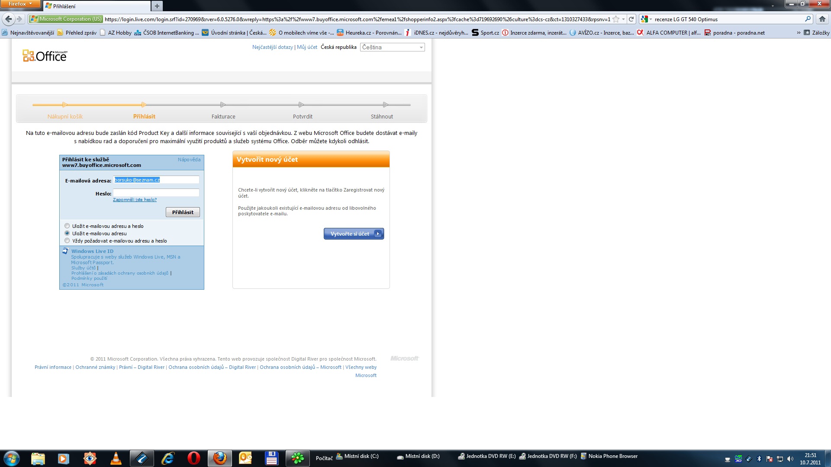831x467 pixels.
Task: Open a new tab with the plus icon
Action: click(x=157, y=6)
